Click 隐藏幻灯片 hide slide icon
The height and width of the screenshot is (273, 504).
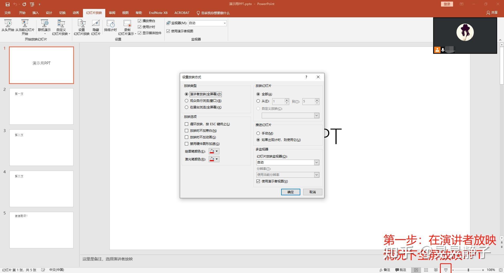96,27
